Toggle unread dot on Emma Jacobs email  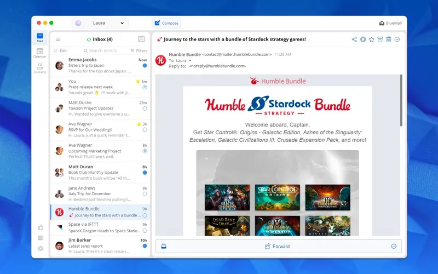coord(145,65)
